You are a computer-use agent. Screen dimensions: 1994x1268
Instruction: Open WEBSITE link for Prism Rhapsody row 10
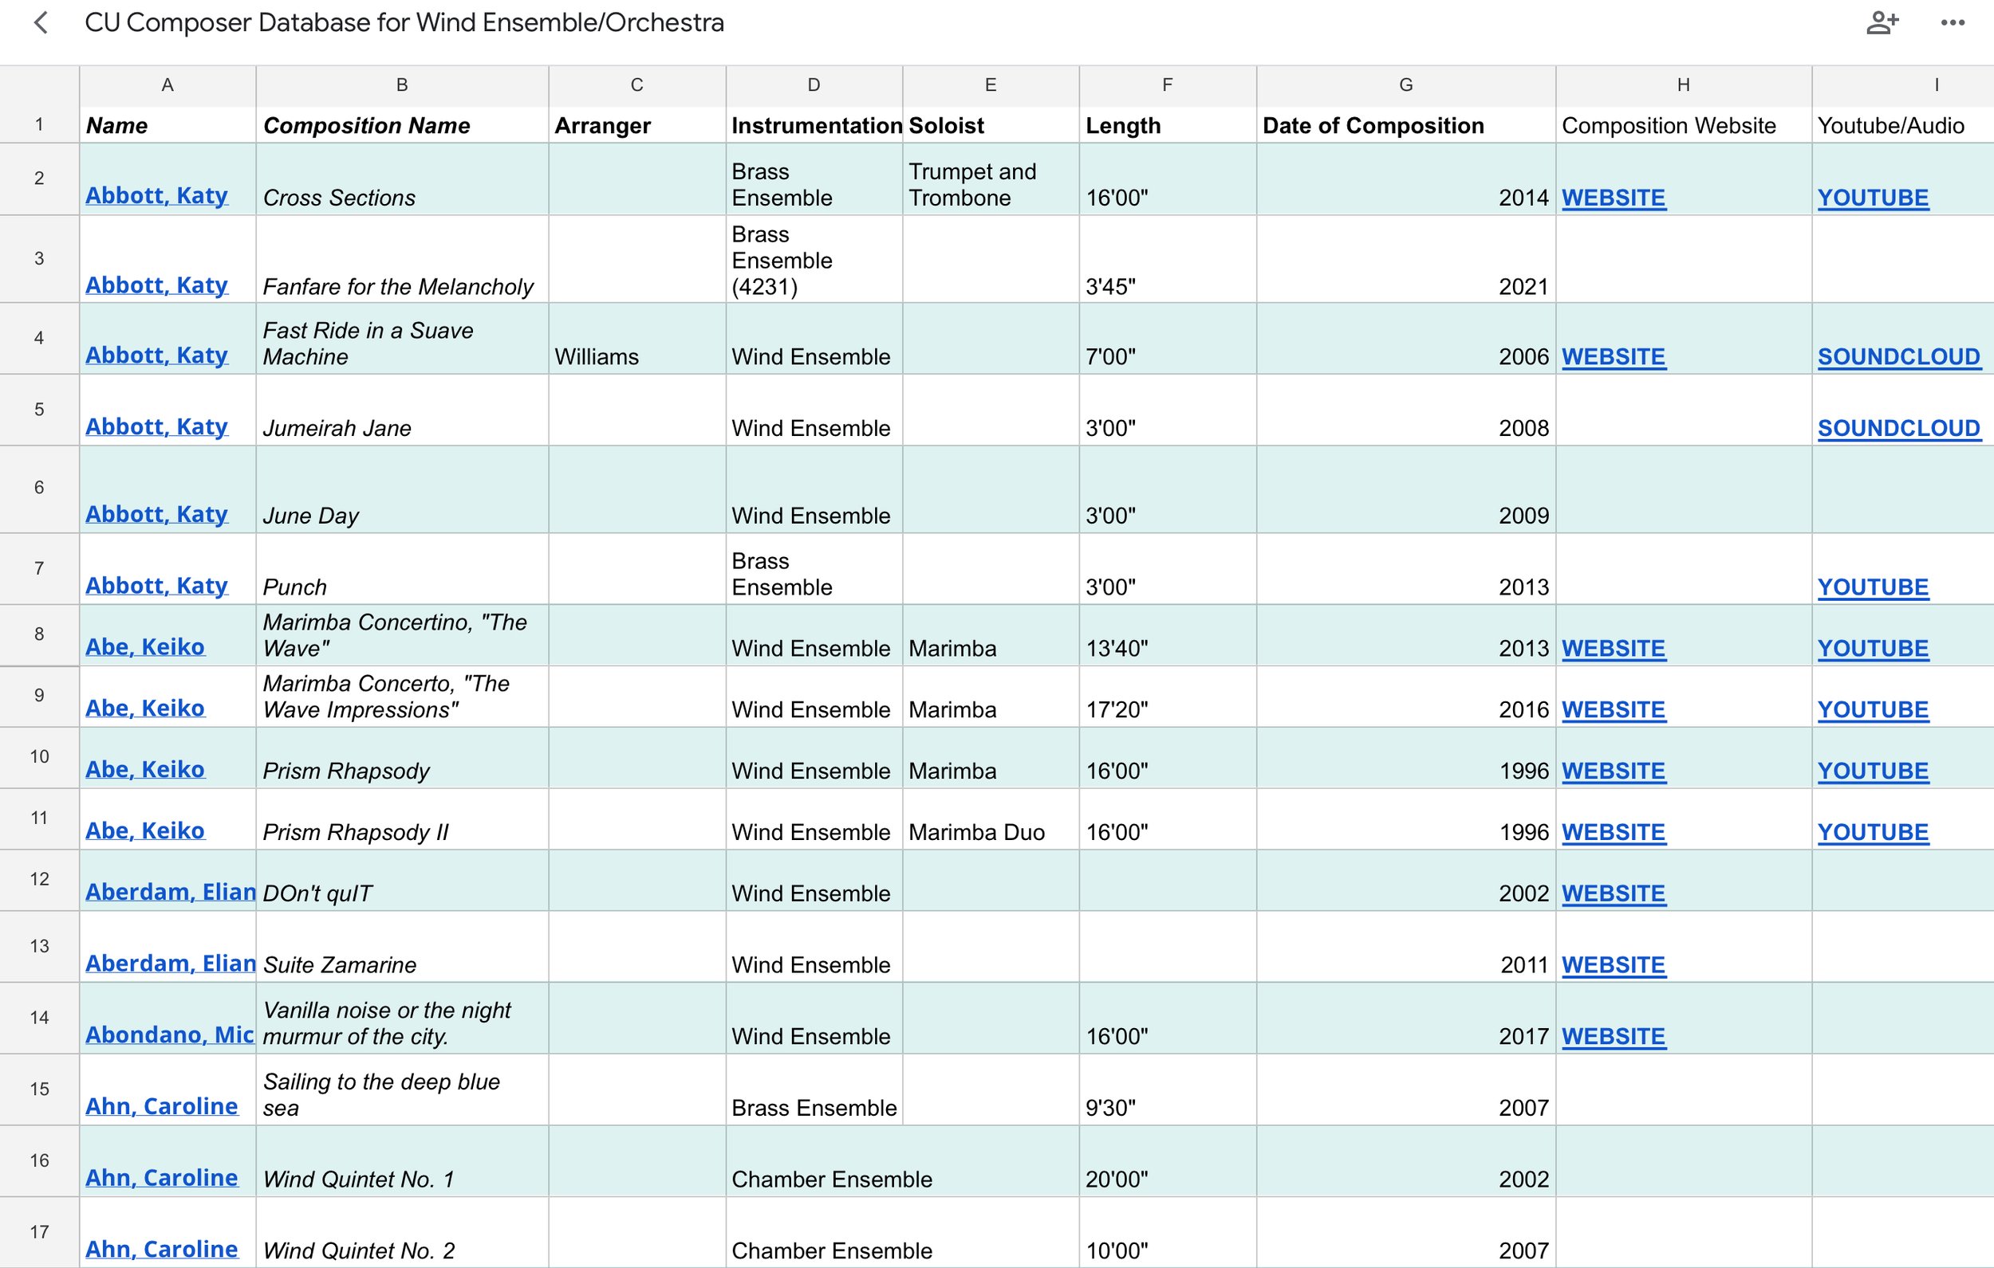click(1613, 771)
